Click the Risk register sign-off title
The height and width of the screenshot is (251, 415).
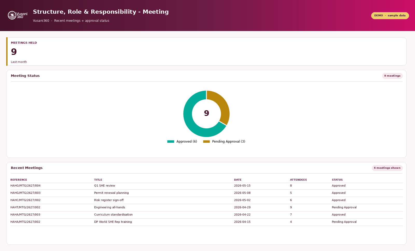point(109,200)
